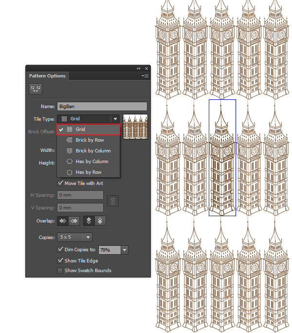Choose Grid from the Tile Type list
Image resolution: width=292 pixels, height=333 pixels.
click(x=89, y=129)
